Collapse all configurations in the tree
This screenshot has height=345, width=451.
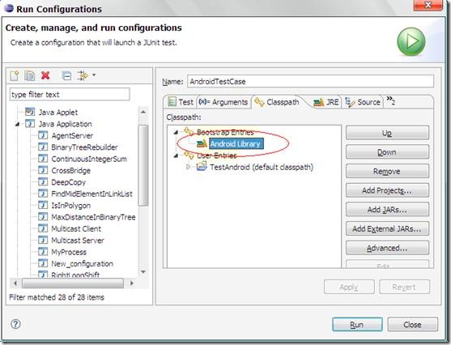coord(66,75)
